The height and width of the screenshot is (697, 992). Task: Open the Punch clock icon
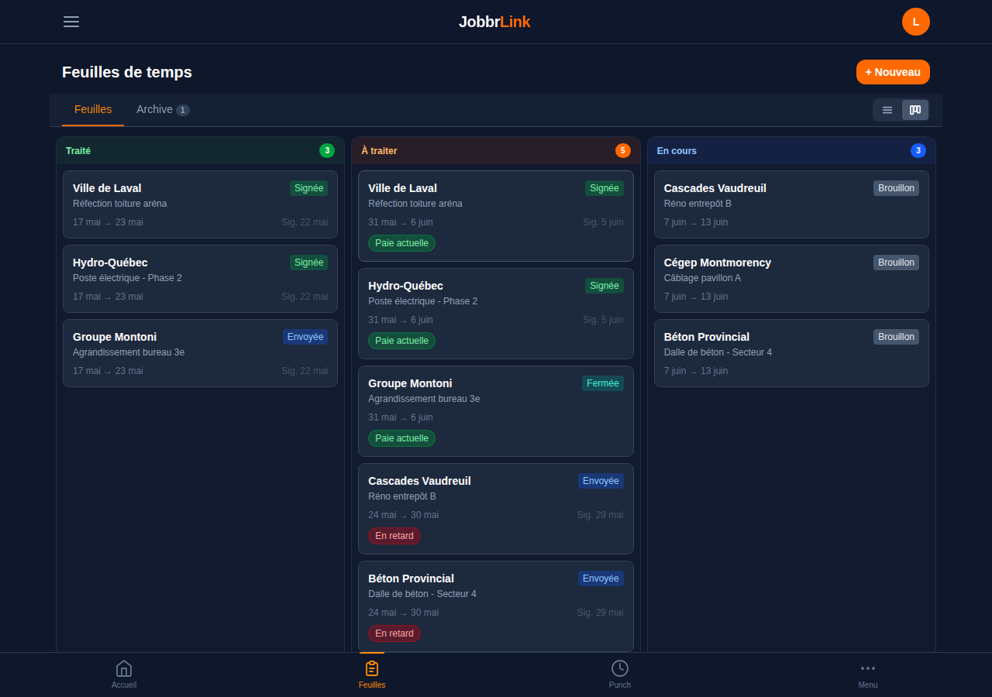pos(620,668)
